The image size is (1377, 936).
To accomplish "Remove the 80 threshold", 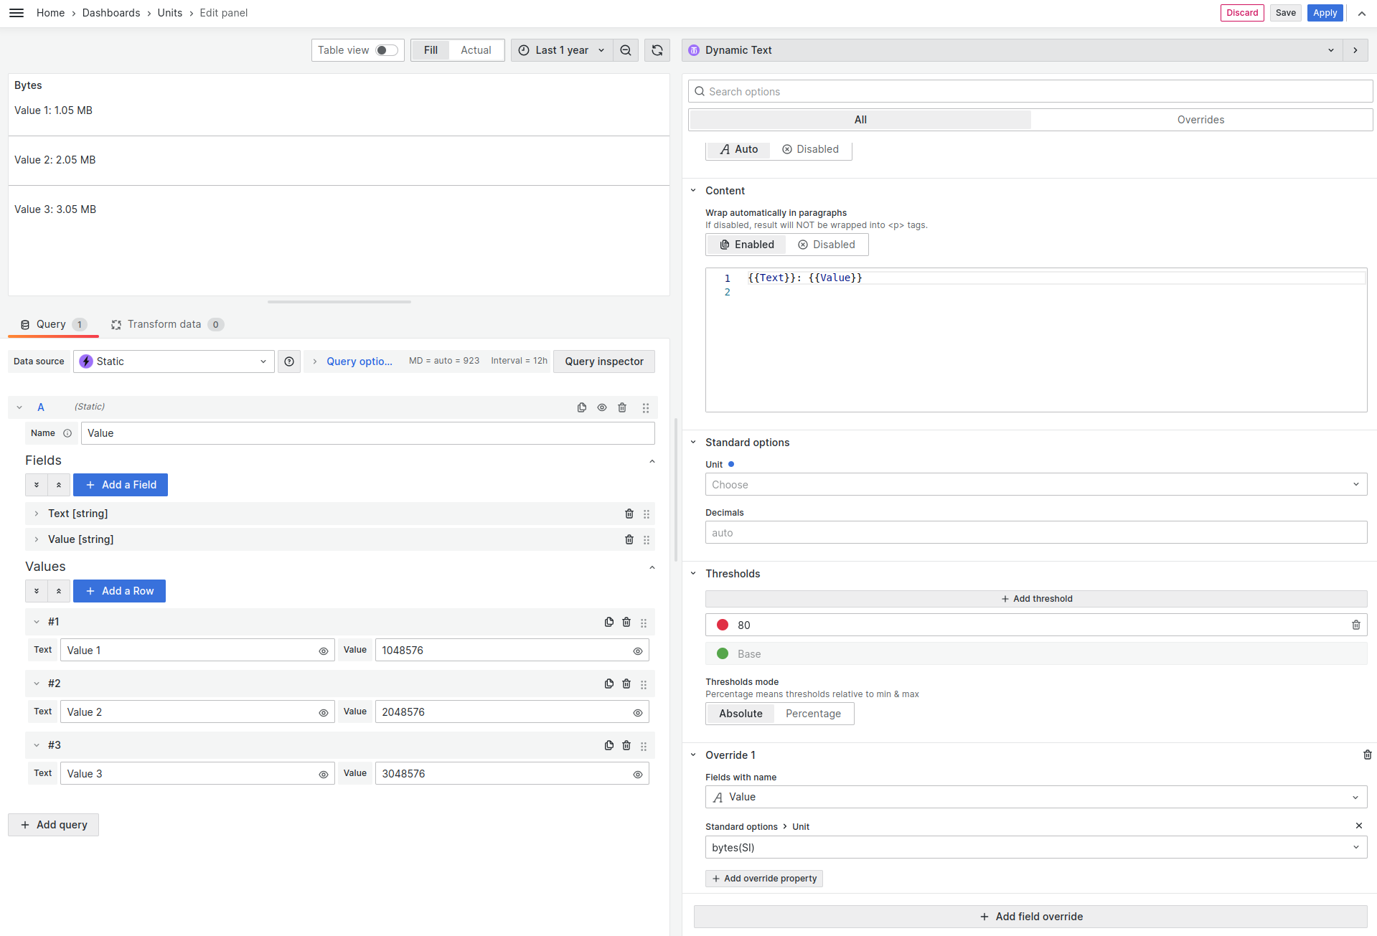I will 1355,625.
